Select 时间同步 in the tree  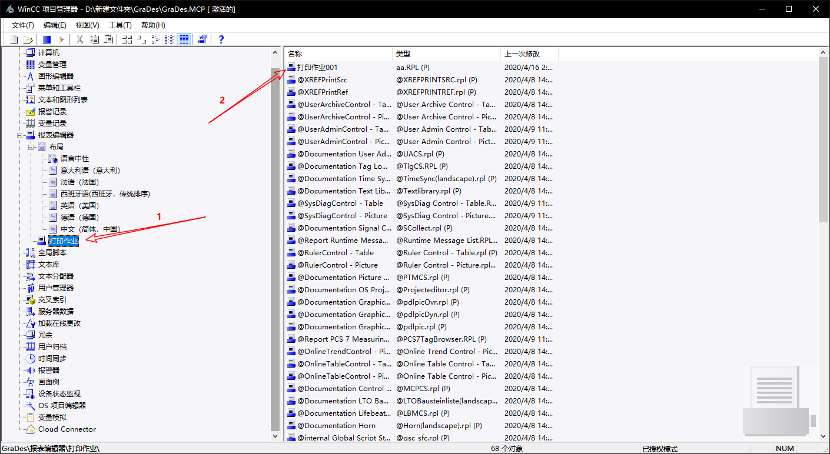pyautogui.click(x=52, y=359)
